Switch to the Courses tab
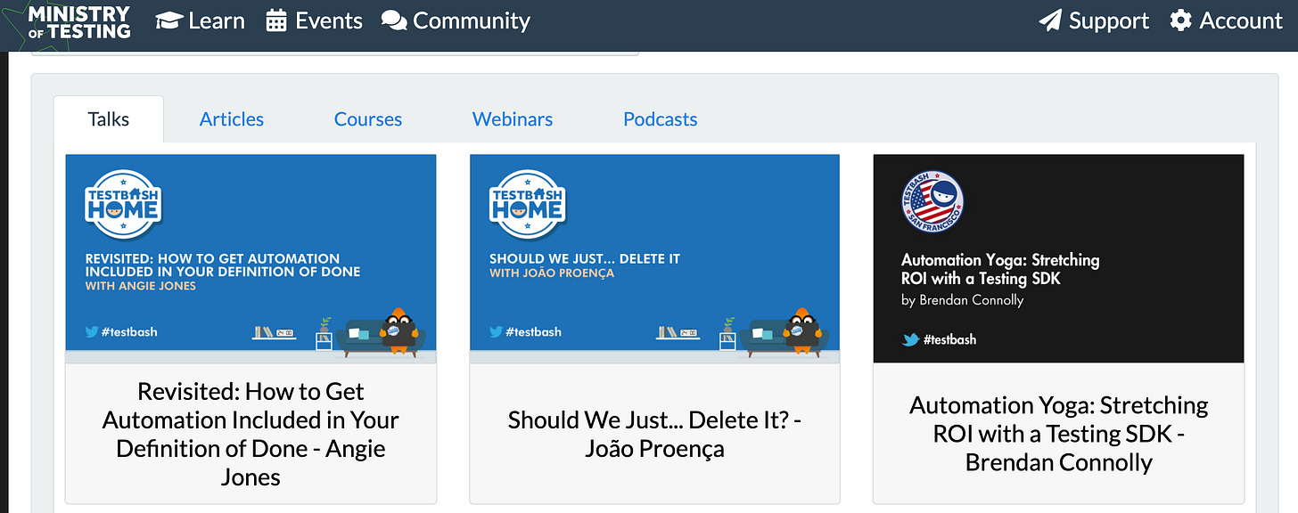 (368, 119)
